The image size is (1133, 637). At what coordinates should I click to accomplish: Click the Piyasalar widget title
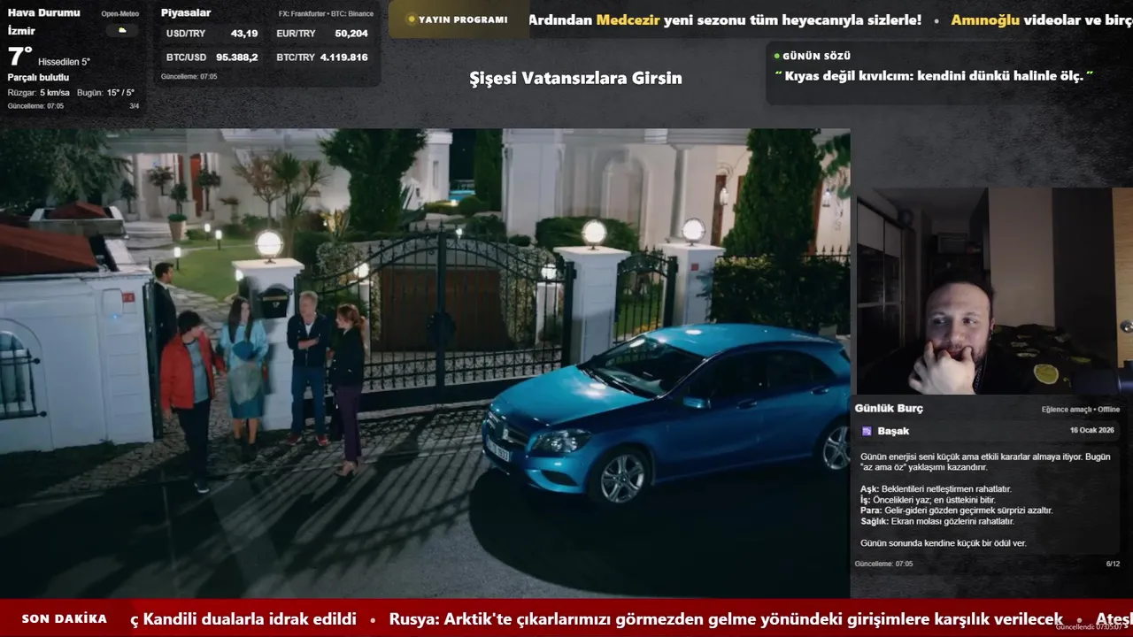click(186, 13)
